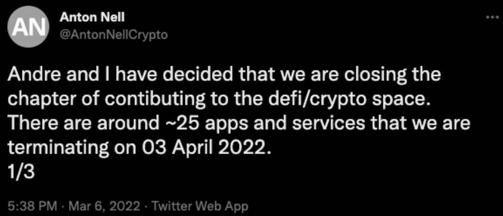Click the @AntonNellCrypto handle
503x216 pixels.
(113, 34)
